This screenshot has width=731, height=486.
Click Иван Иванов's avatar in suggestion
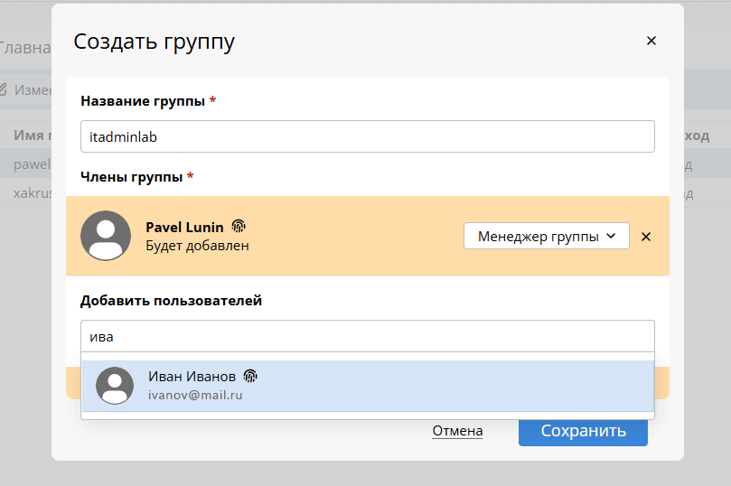[115, 386]
